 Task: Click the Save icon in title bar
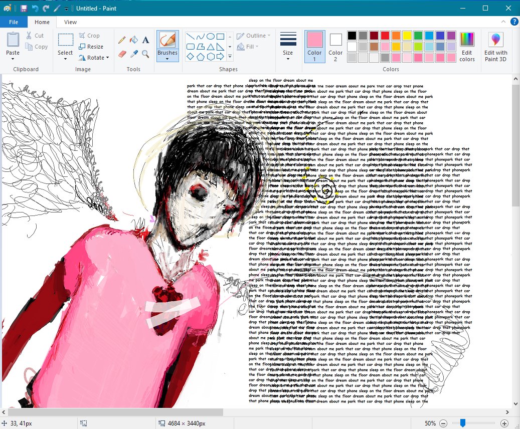click(24, 9)
